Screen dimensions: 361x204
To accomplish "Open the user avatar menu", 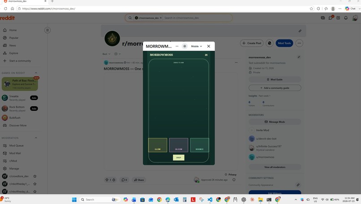I will pyautogui.click(x=355, y=18).
